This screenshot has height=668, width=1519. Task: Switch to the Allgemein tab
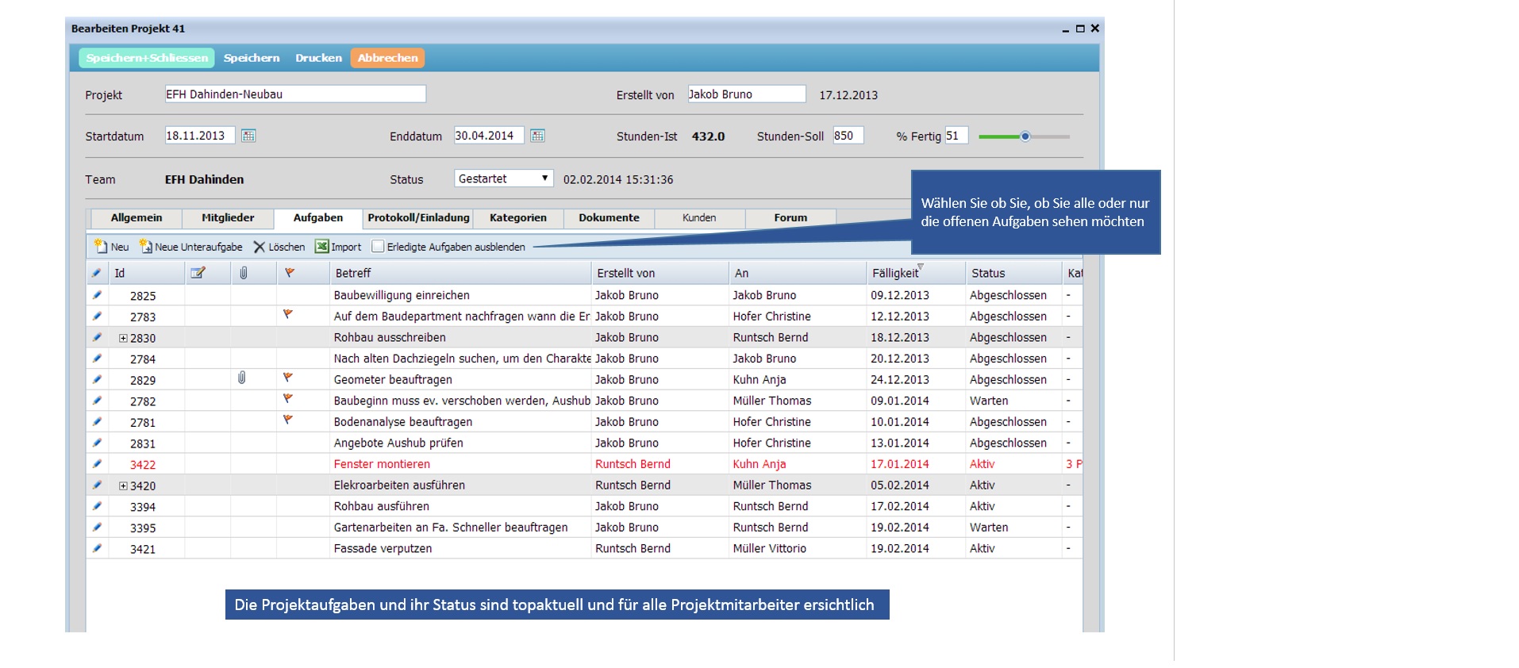coord(137,218)
